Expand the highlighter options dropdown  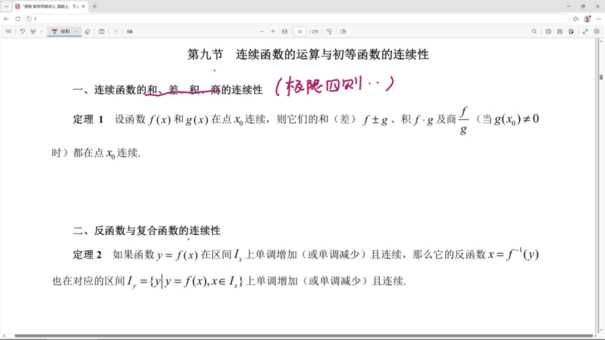(41, 31)
